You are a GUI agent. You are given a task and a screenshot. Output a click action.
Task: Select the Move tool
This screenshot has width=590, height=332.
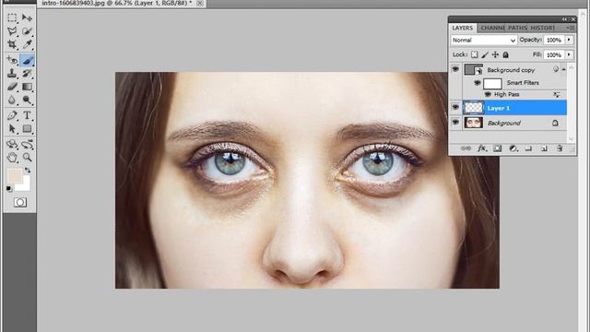pyautogui.click(x=27, y=18)
